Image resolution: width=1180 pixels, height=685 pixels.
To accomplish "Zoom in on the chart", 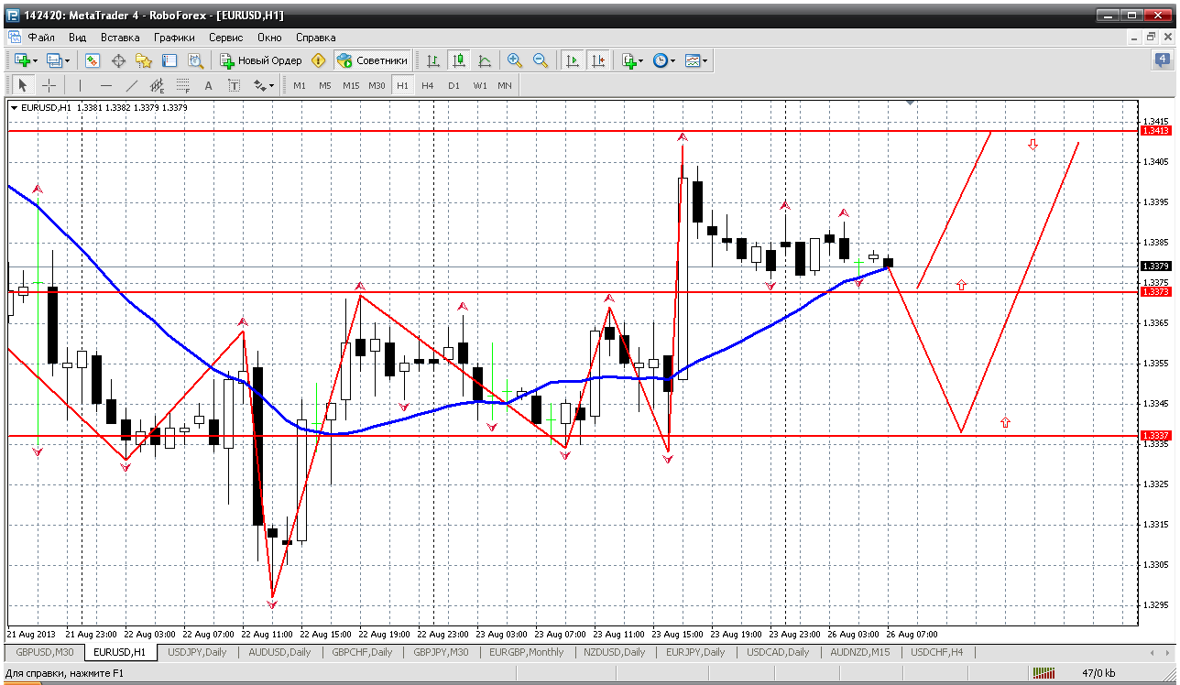I will (515, 60).
